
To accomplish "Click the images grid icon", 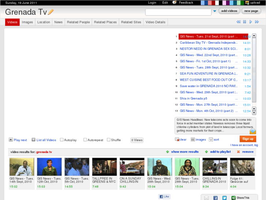I will [192, 139].
